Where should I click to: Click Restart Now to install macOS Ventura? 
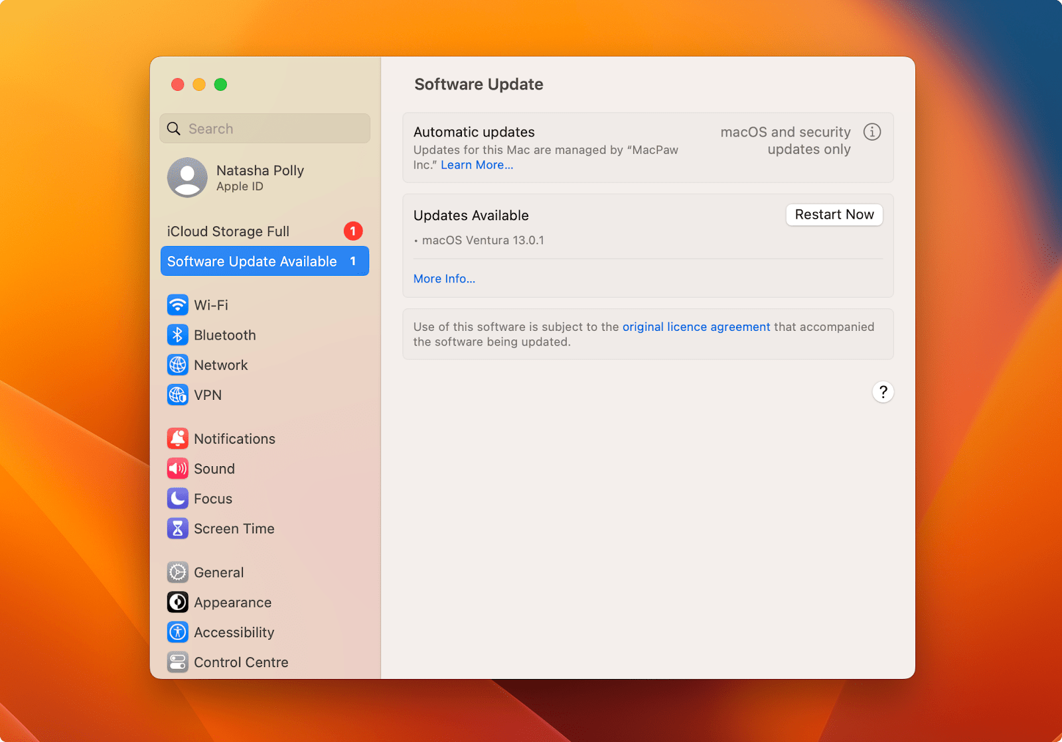pyautogui.click(x=834, y=214)
